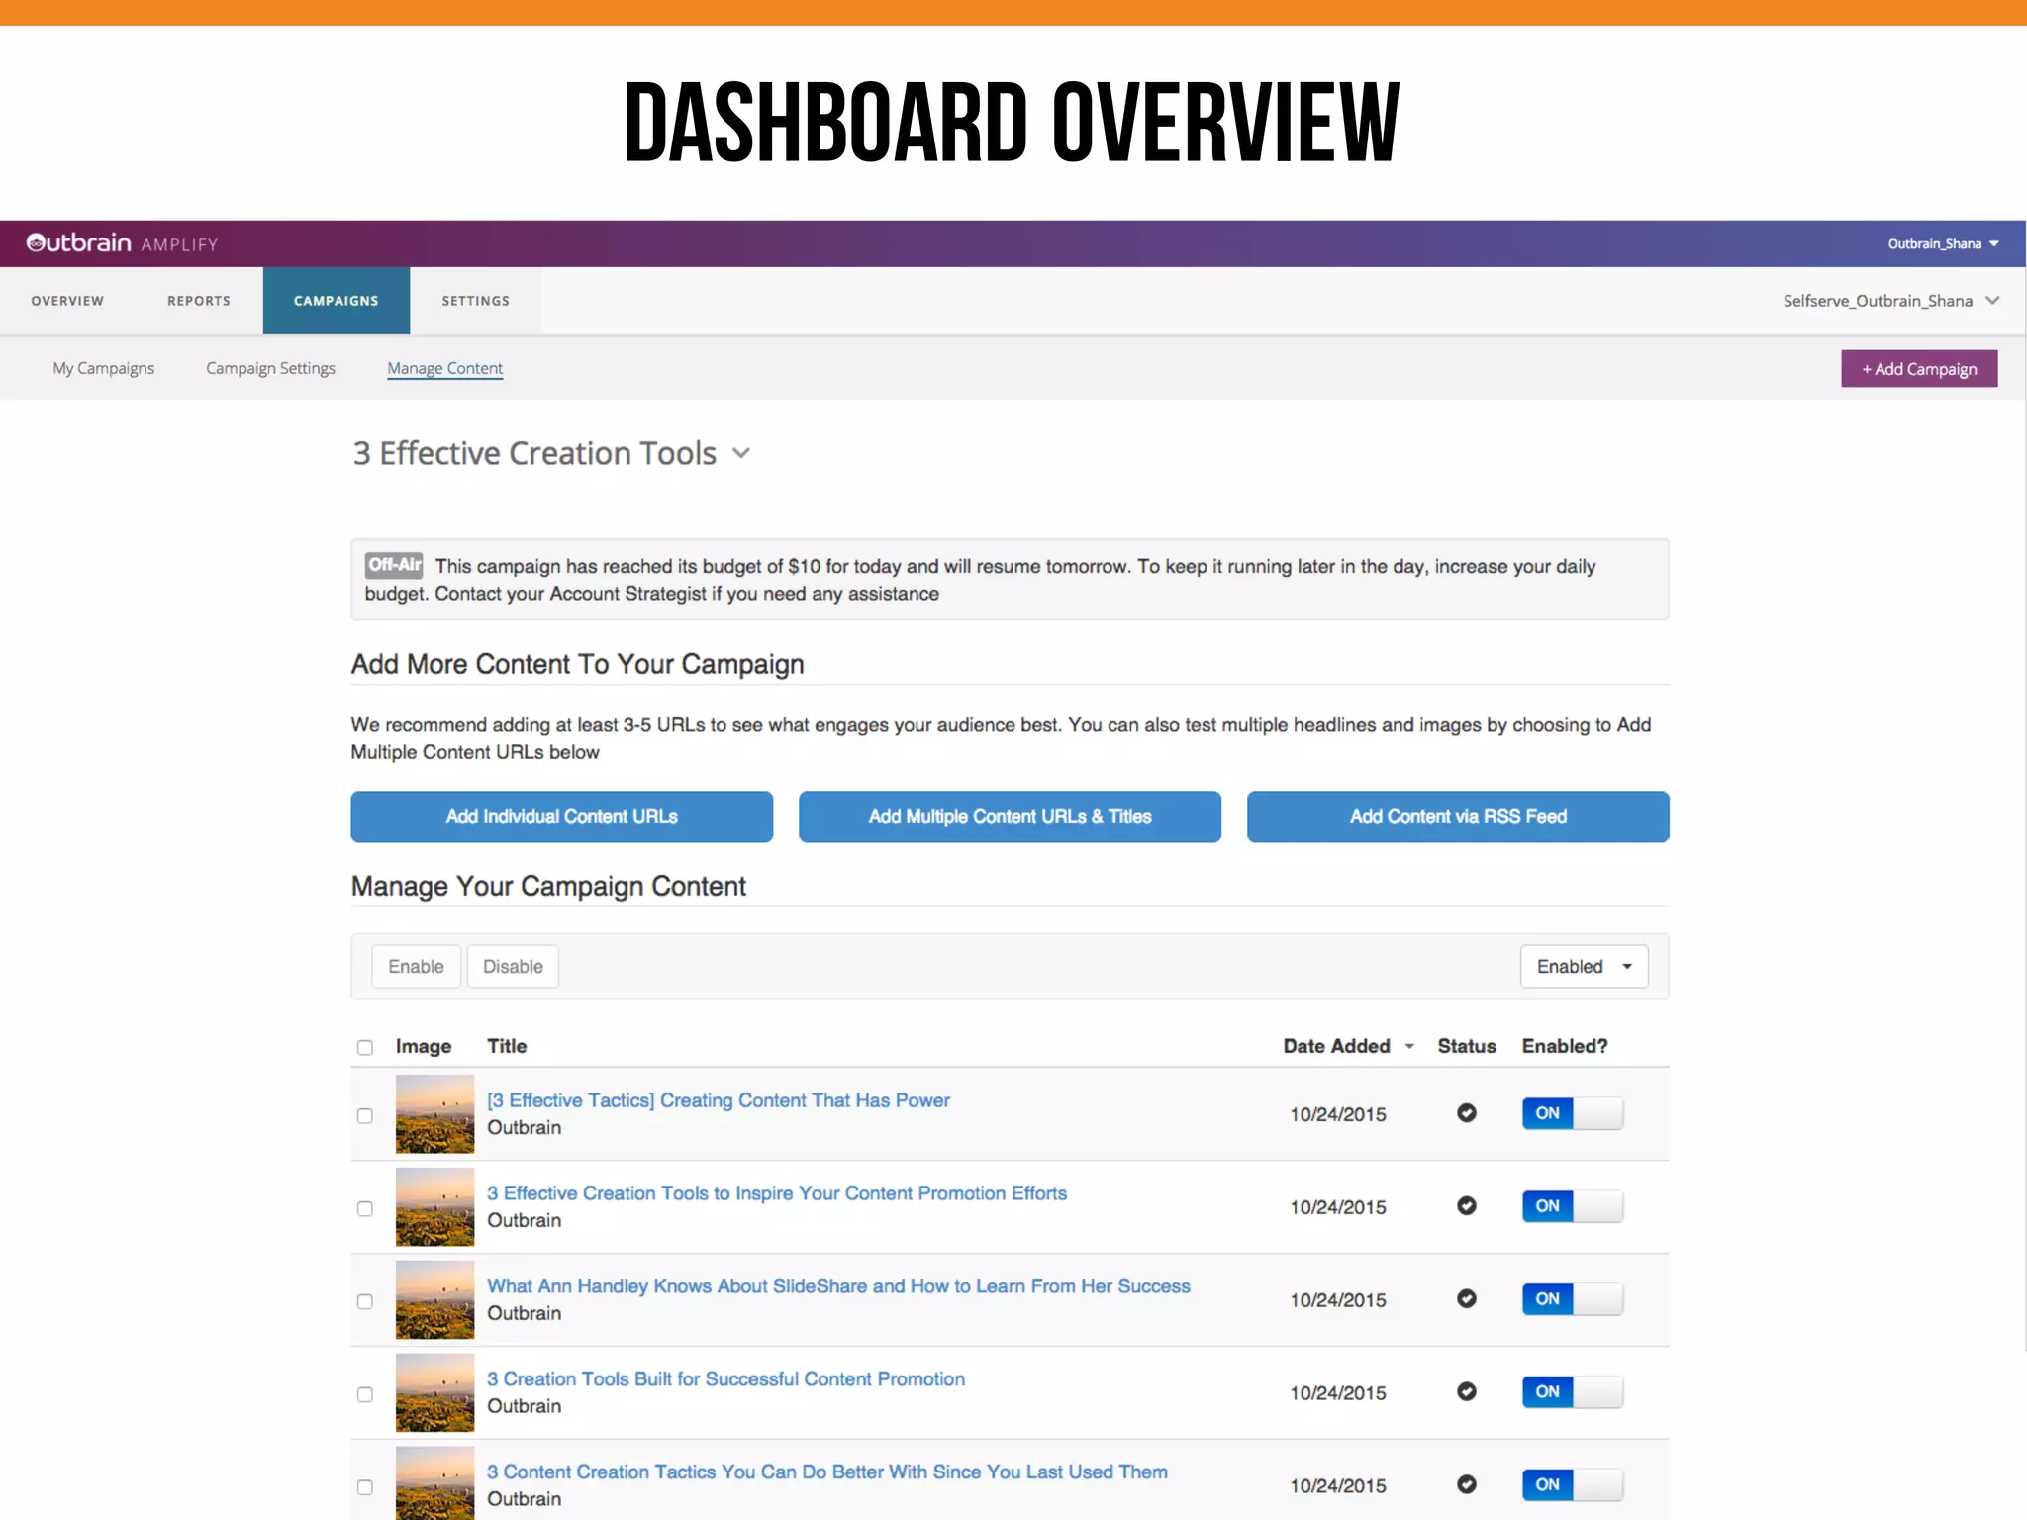Viewport: 2027px width, 1520px height.
Task: Switch to the Overview tab
Action: [x=67, y=301]
